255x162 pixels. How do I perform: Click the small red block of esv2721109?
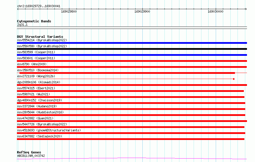coord(234,79)
